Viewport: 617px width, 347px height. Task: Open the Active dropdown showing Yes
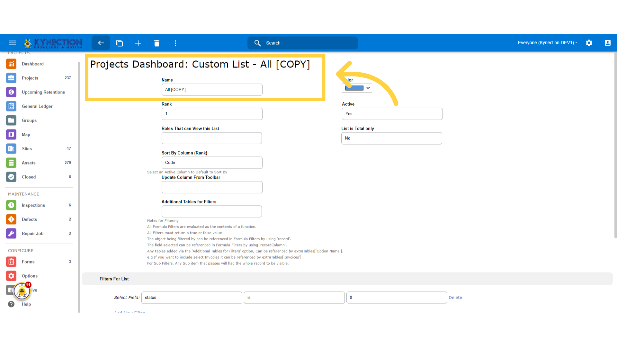(392, 114)
